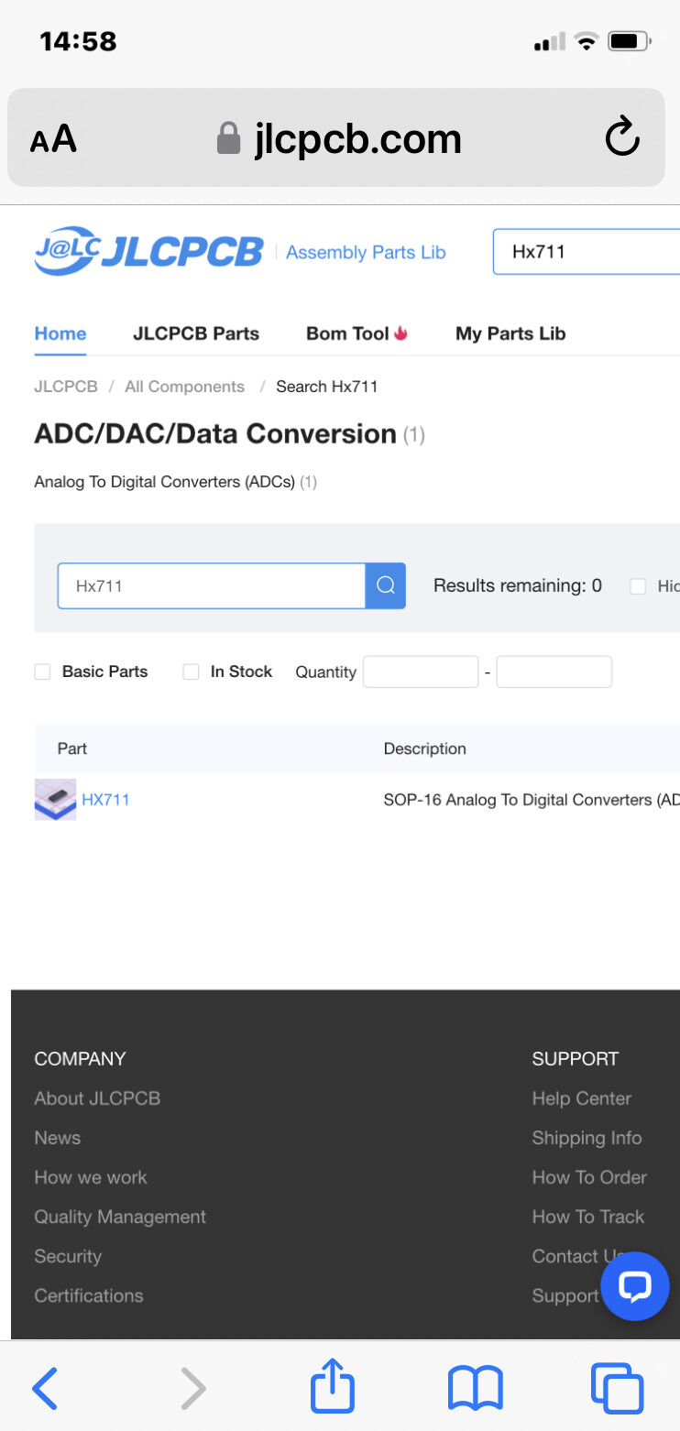Go to My Parts Lib tab
Image resolution: width=680 pixels, height=1431 pixels.
click(x=510, y=333)
